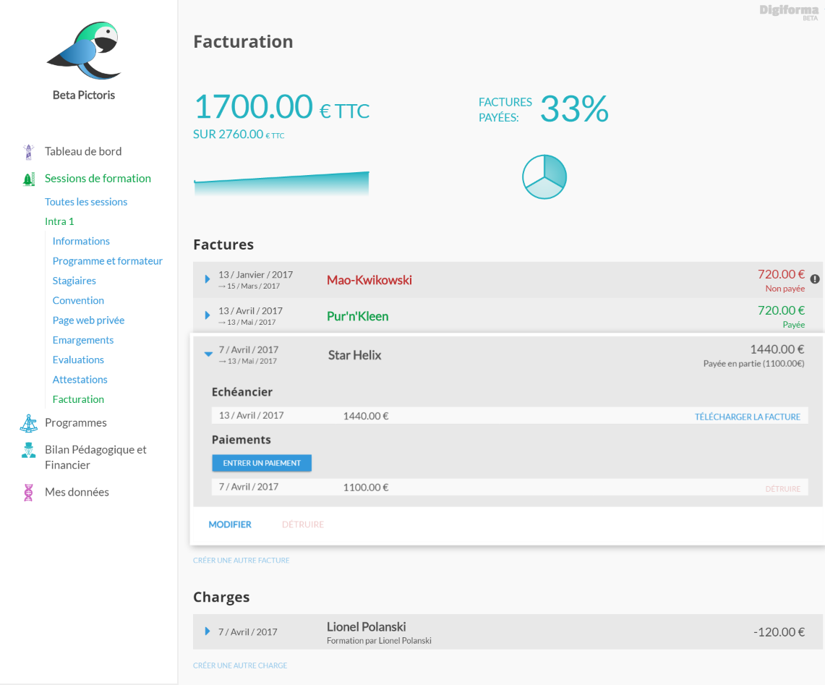Open the Programmes menu
The width and height of the screenshot is (825, 685).
76,423
